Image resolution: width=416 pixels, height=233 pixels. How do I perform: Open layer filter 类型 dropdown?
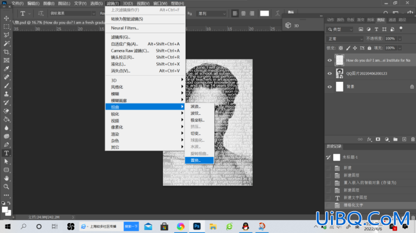(x=340, y=29)
